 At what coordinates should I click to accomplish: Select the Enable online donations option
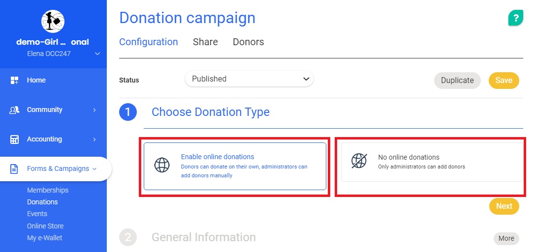point(235,166)
